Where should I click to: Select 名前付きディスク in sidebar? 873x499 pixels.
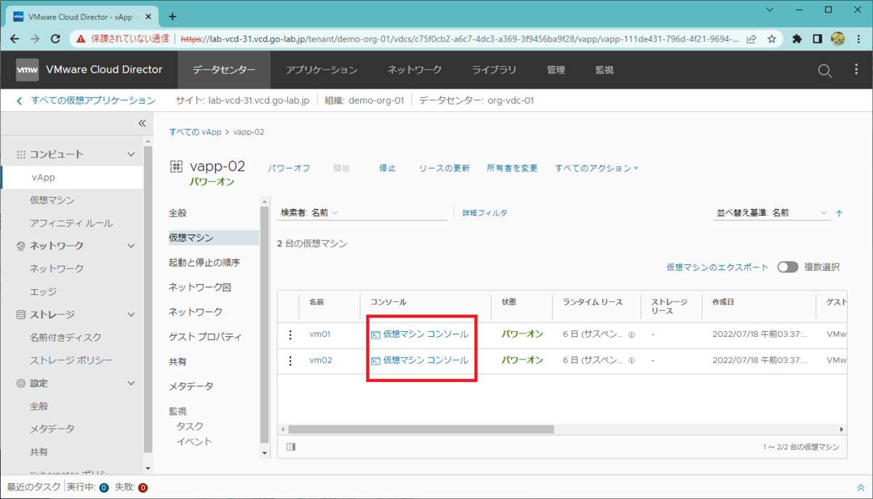[x=65, y=337]
